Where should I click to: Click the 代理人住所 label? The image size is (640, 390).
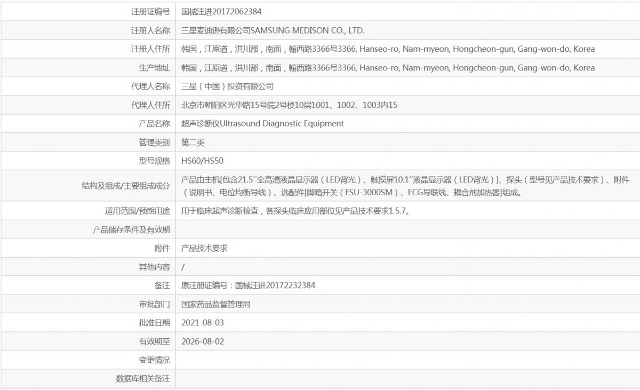(x=150, y=105)
